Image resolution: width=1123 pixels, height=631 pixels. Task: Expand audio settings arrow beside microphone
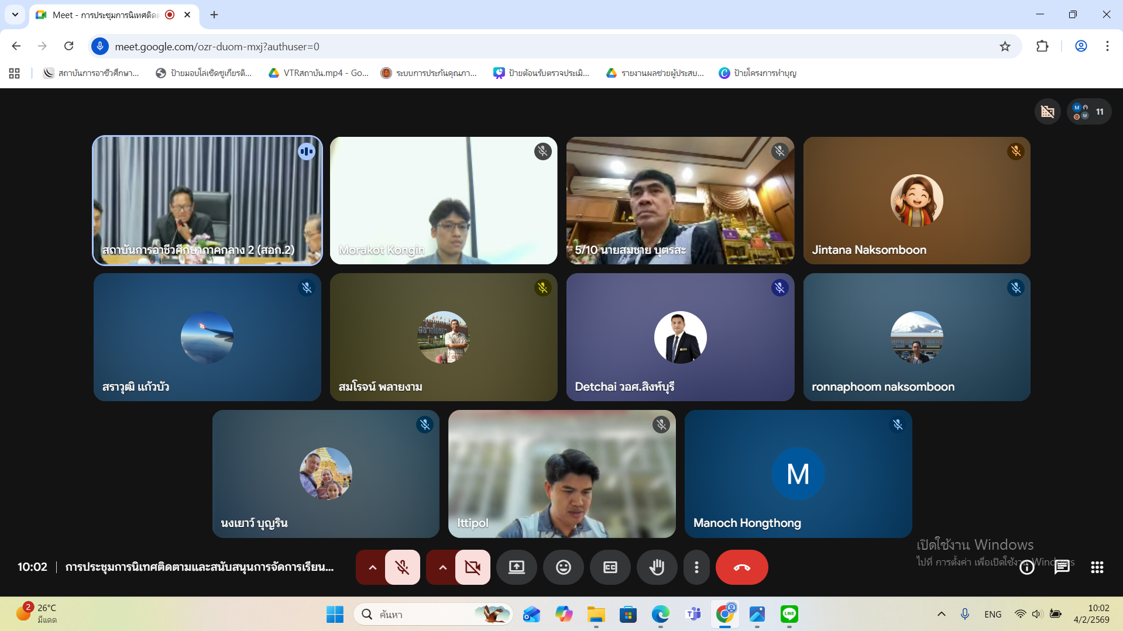click(x=372, y=567)
